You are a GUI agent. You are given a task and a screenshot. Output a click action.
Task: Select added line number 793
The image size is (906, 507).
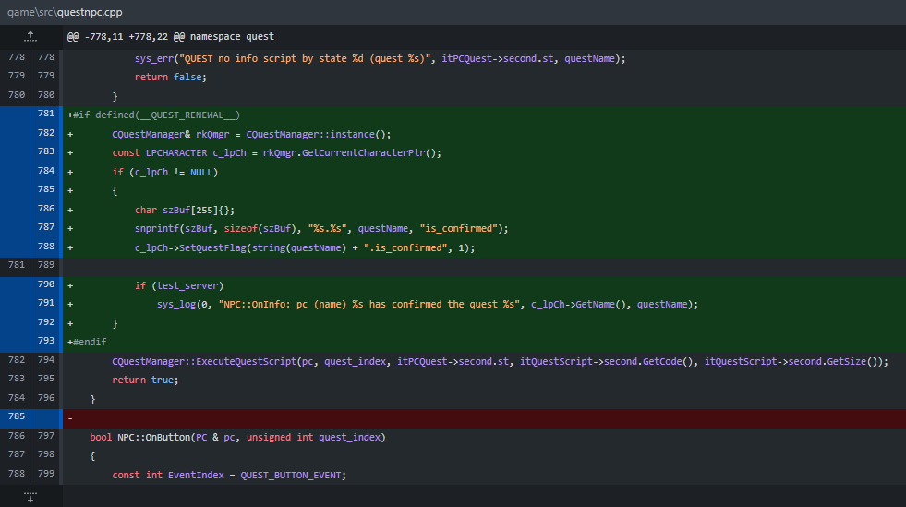pyautogui.click(x=46, y=342)
